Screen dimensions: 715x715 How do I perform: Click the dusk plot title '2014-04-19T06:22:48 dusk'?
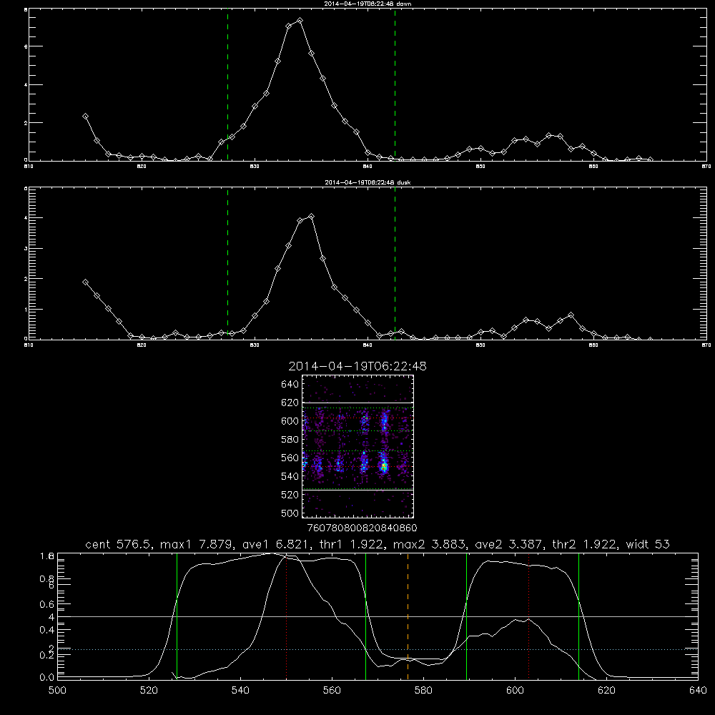click(x=368, y=182)
